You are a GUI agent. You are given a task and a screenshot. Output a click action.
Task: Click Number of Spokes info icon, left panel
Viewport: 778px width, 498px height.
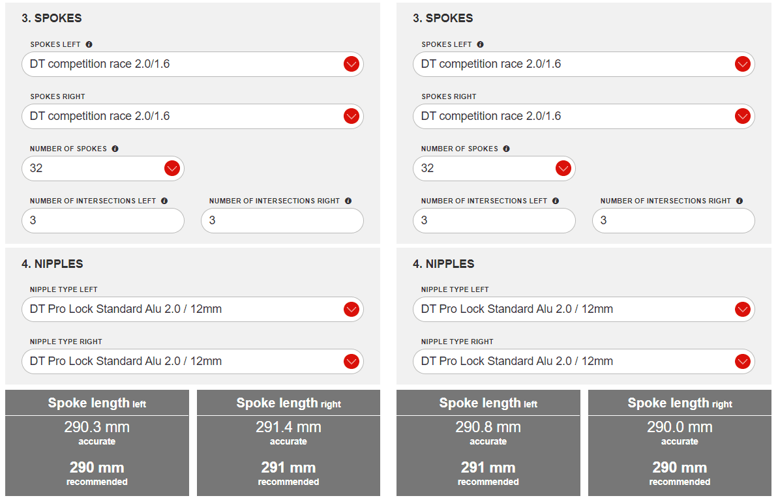tap(115, 149)
